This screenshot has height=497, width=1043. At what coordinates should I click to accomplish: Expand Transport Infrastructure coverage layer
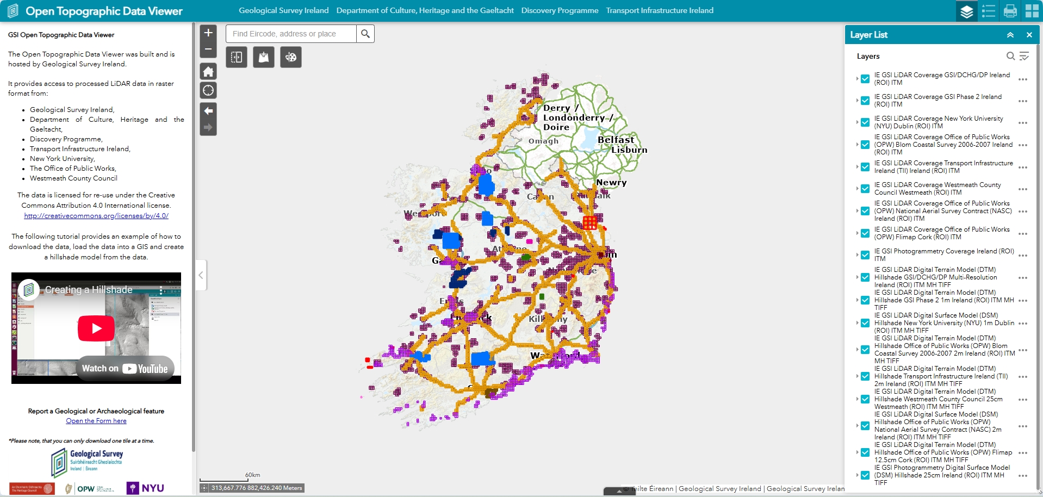coord(857,167)
